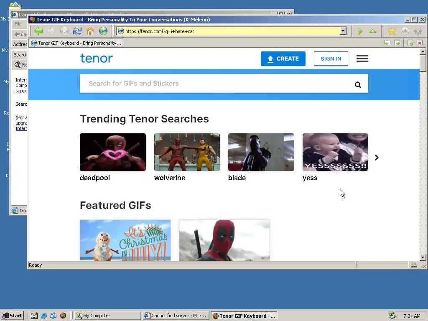Viewport: 428px width, 321px height.
Task: Click the green Go arrow beside URL bar
Action: click(360, 31)
